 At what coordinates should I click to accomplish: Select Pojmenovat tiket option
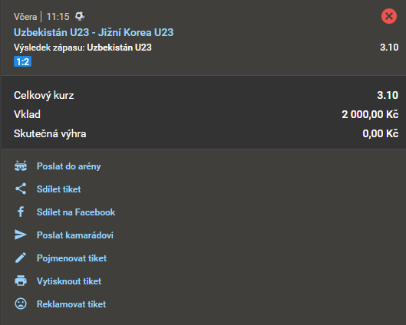pyautogui.click(x=71, y=258)
